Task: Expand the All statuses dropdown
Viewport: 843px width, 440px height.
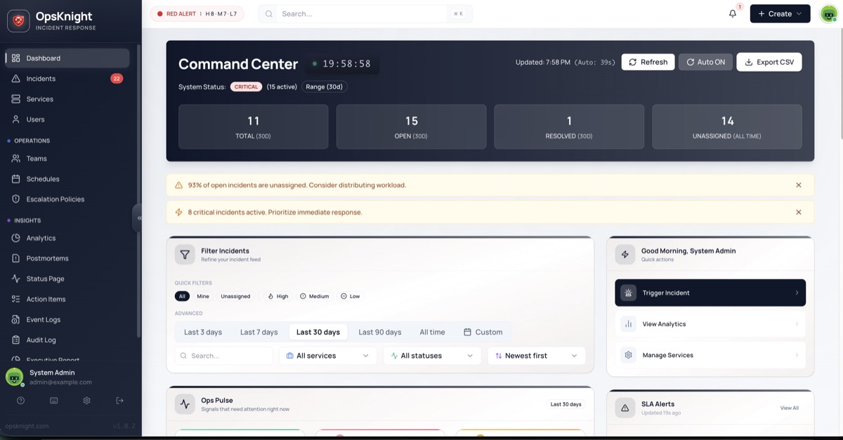Action: (432, 356)
